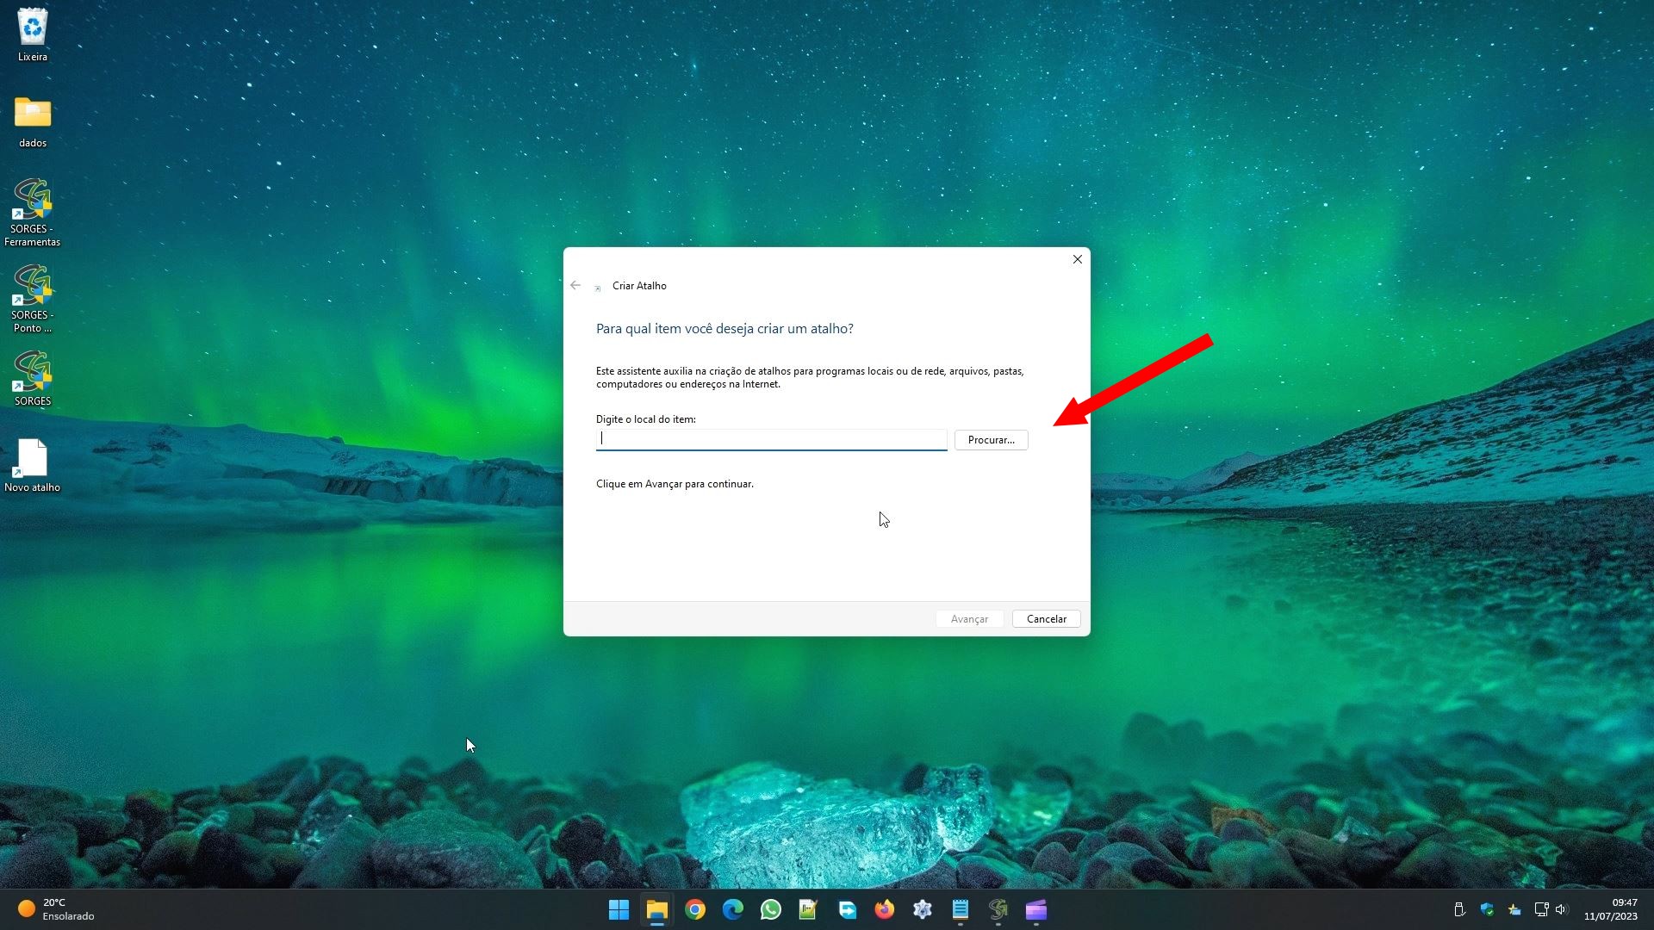Viewport: 1654px width, 930px height.
Task: Click the Procurar... browse button
Action: click(991, 440)
